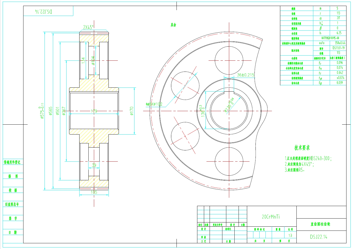Select the ø170 hub diameter dimension
Image resolution: width=353 pixels, height=249 pixels.
[x=132, y=111]
